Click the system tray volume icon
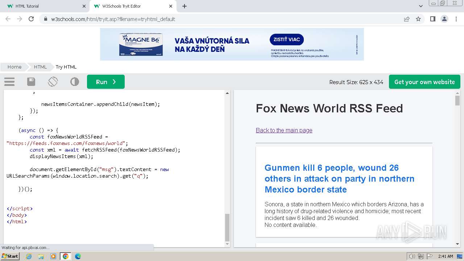This screenshot has width=464, height=261. (412, 256)
